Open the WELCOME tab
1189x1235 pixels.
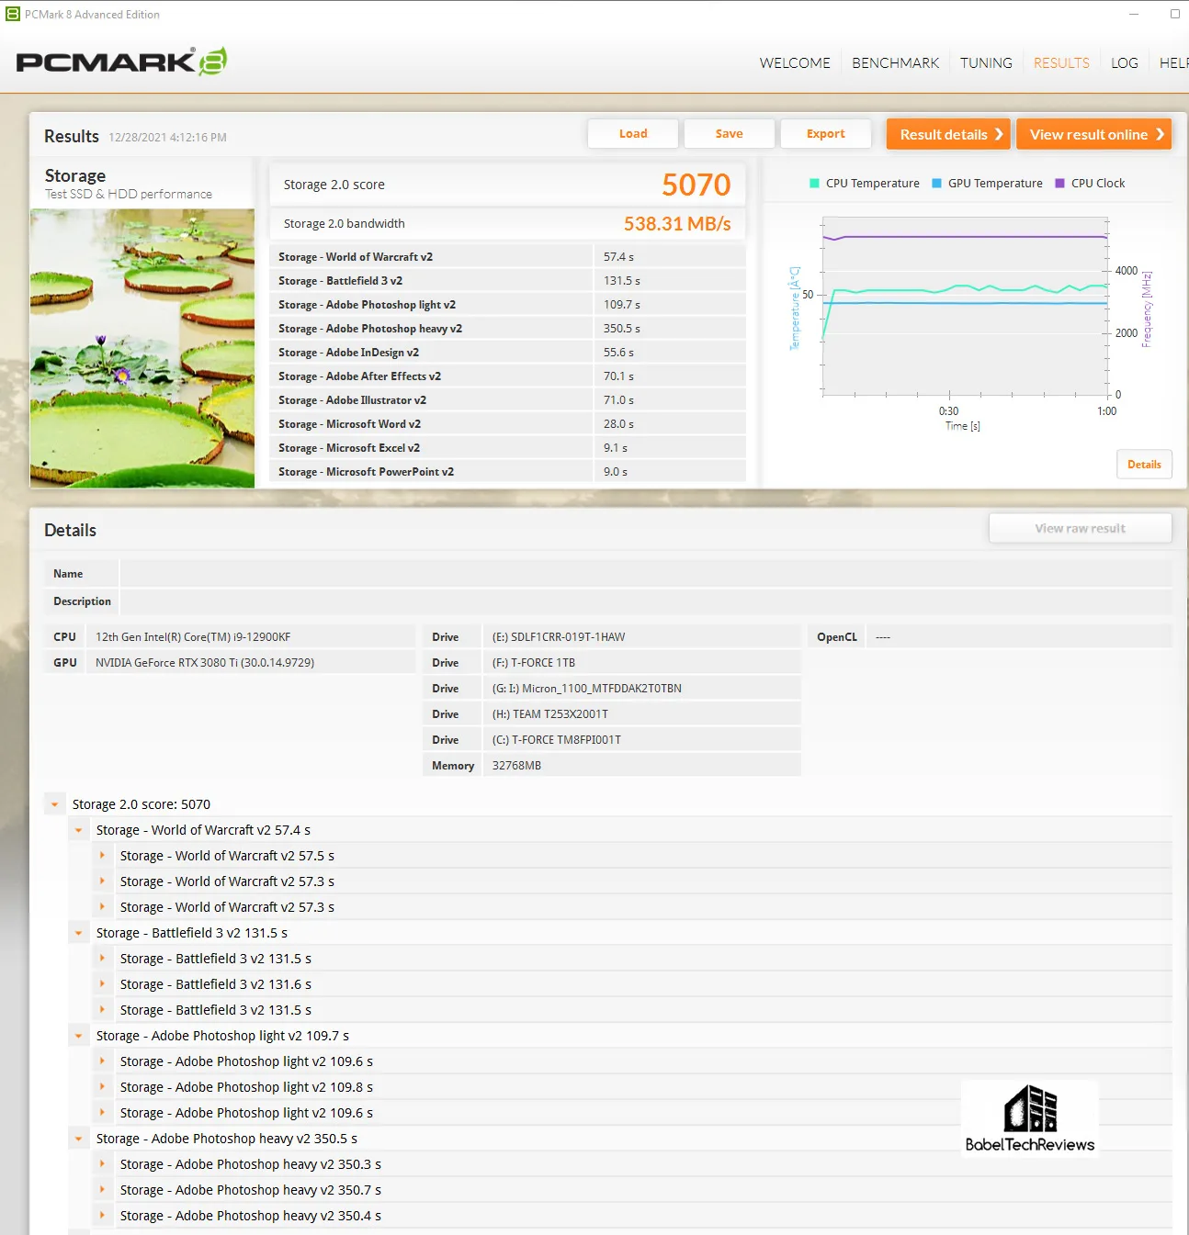pos(794,62)
